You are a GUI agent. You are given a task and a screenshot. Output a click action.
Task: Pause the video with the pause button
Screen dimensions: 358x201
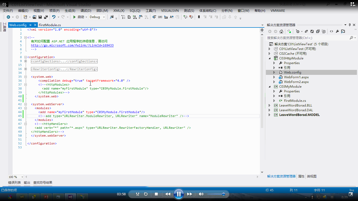click(x=179, y=194)
